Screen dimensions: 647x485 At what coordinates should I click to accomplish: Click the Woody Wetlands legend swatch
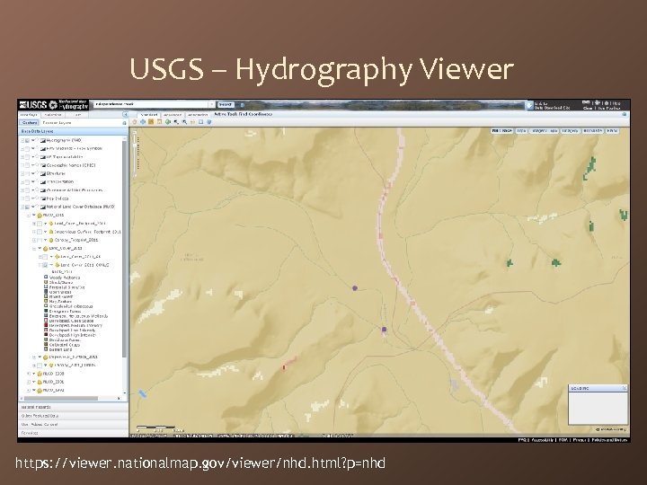pyautogui.click(x=46, y=278)
